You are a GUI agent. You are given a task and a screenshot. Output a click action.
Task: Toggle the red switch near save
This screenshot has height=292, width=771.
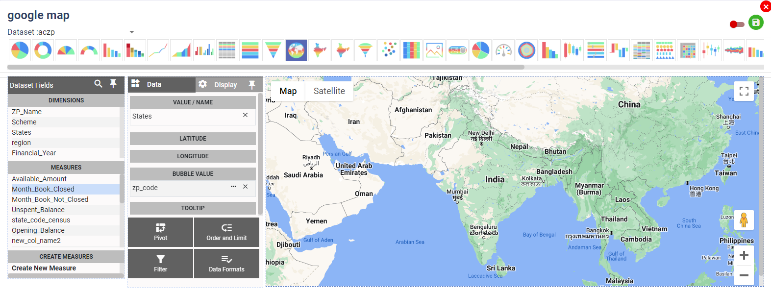point(737,24)
